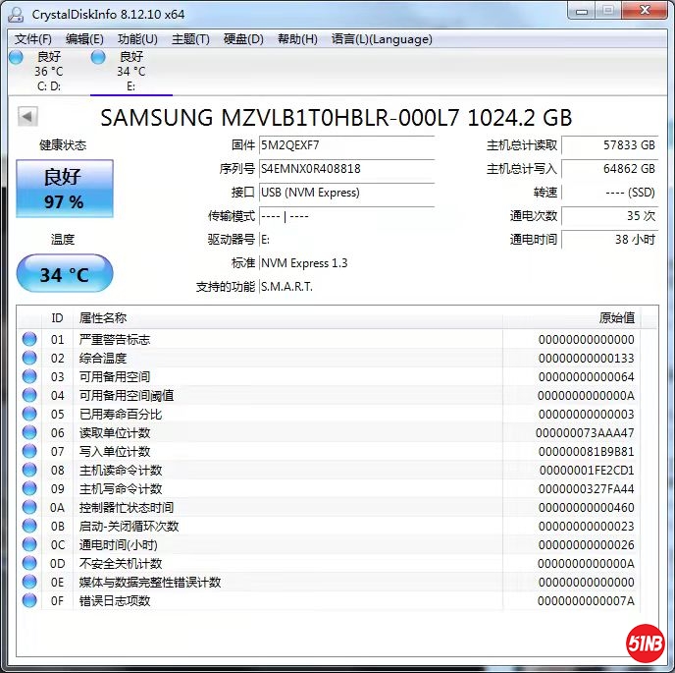Click the status icon for 0D 不安全关机计数

pos(29,563)
